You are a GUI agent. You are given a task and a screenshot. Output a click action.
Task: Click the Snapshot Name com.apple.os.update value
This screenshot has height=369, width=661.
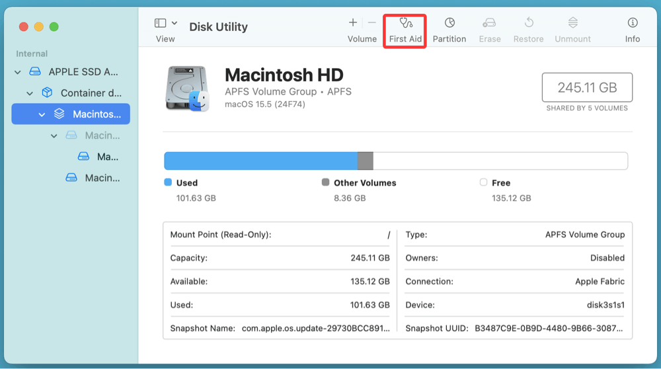point(316,329)
